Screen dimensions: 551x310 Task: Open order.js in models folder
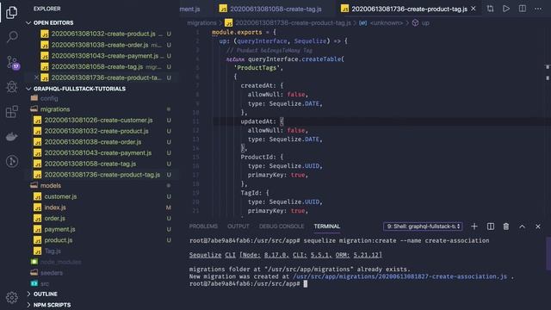coord(55,218)
